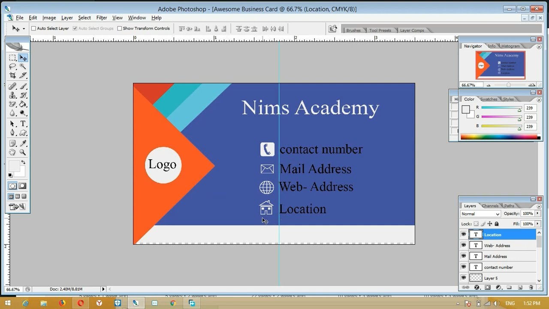Select the Move tool in toolbox
This screenshot has width=549, height=309.
(23, 58)
